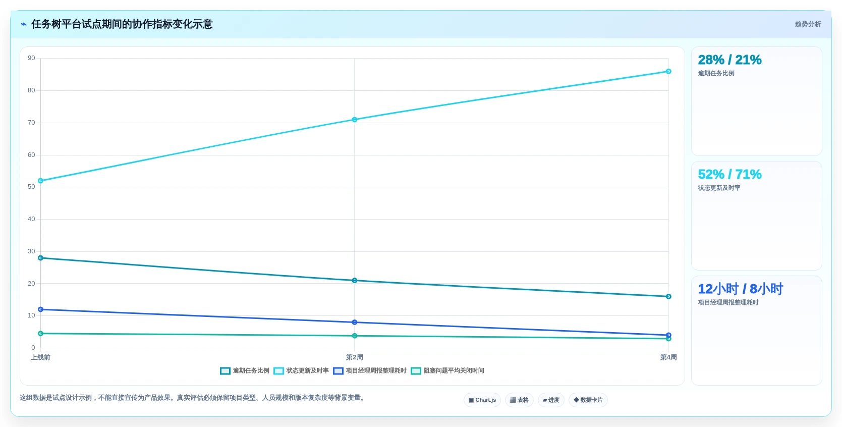Click 逾期任务比例 data point at 上线前

click(41, 258)
